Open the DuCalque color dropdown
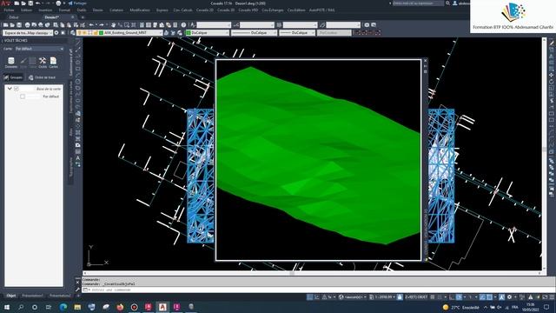 pos(208,33)
